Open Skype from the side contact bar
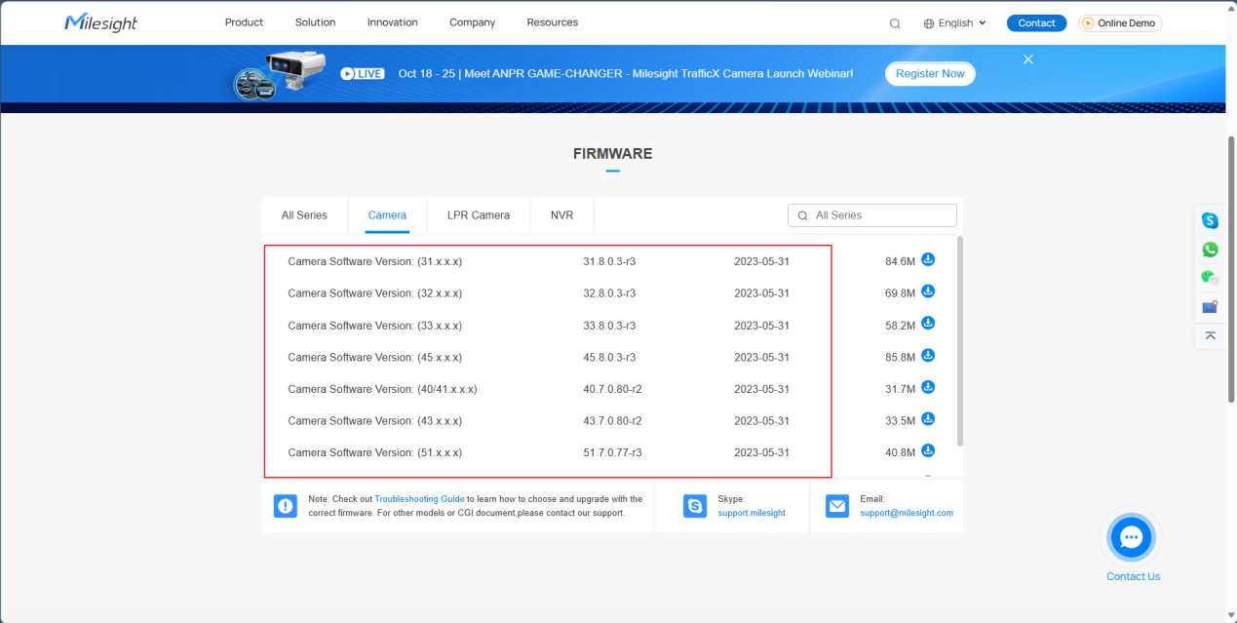The width and height of the screenshot is (1237, 623). point(1210,221)
